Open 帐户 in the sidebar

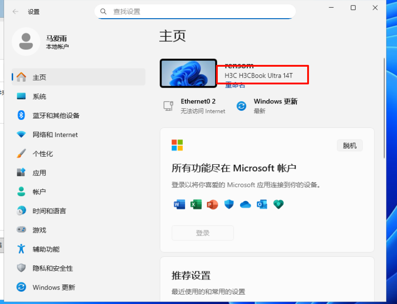click(x=78, y=191)
